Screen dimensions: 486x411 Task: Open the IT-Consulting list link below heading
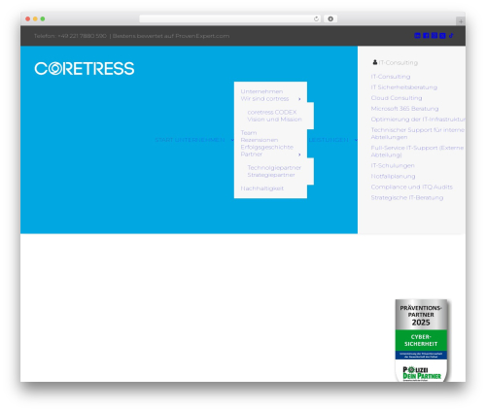coord(391,77)
